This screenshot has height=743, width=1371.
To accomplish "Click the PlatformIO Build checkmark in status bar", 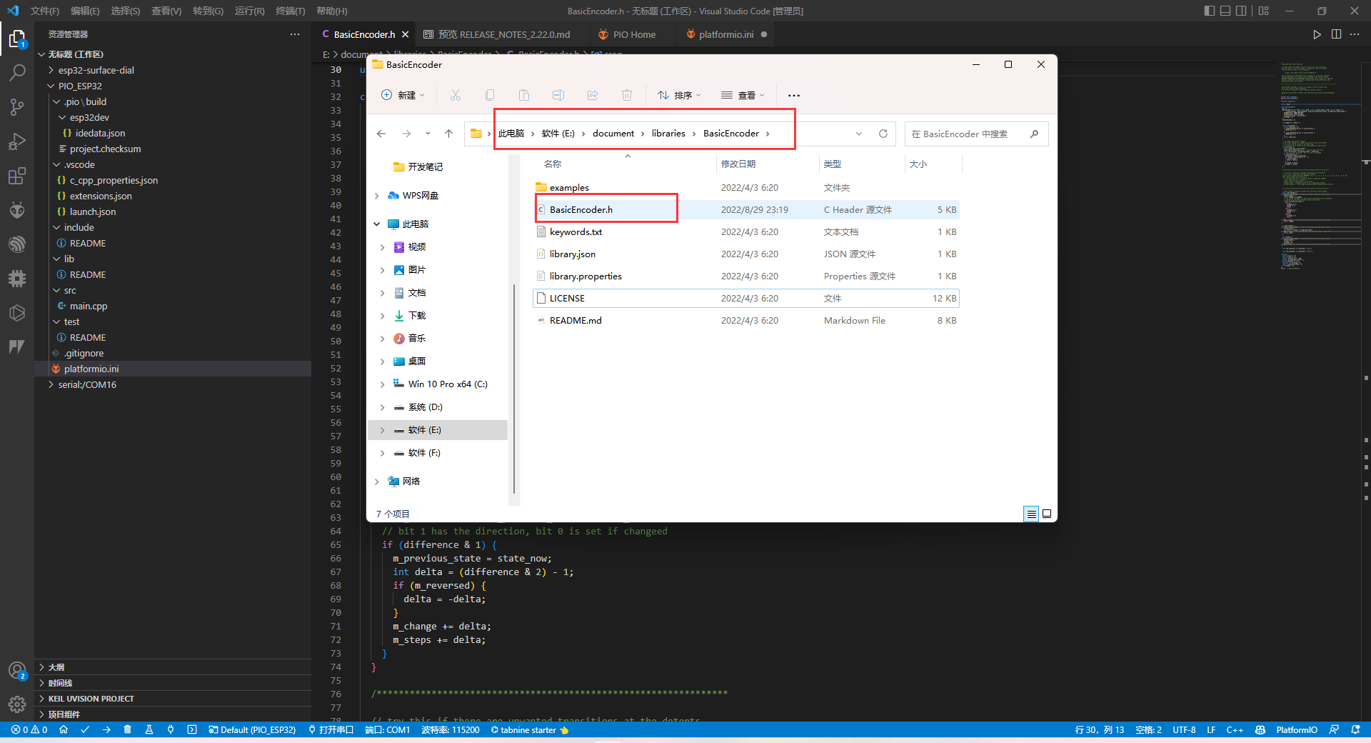I will [x=85, y=730].
